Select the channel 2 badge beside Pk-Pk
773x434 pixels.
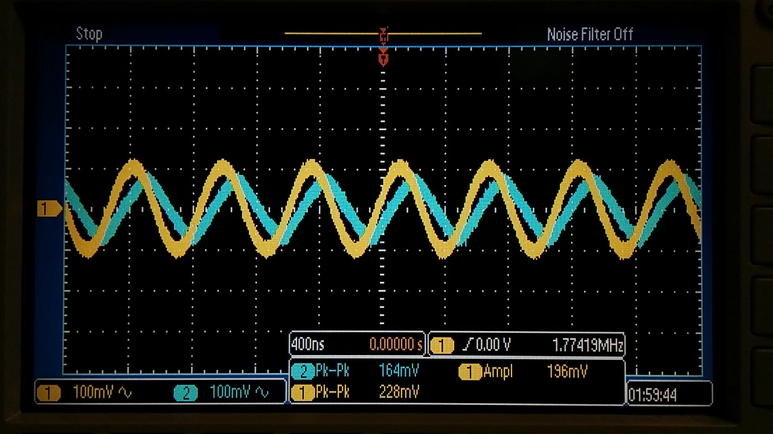point(303,370)
